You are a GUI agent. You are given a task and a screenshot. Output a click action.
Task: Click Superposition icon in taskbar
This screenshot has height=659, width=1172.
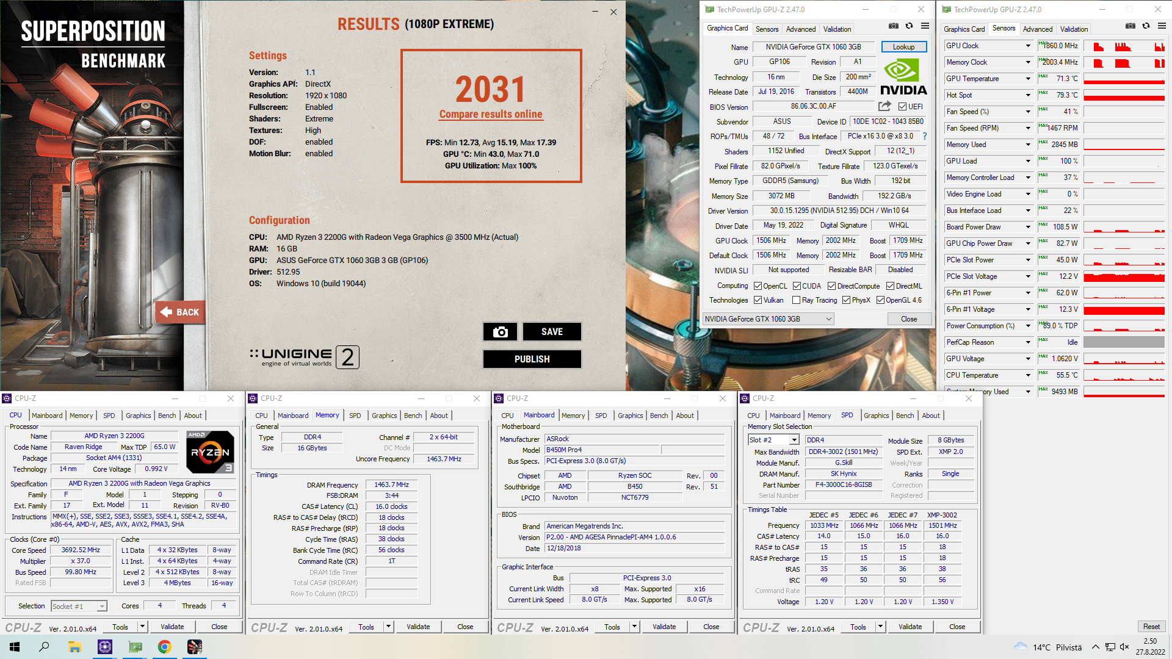click(x=195, y=647)
